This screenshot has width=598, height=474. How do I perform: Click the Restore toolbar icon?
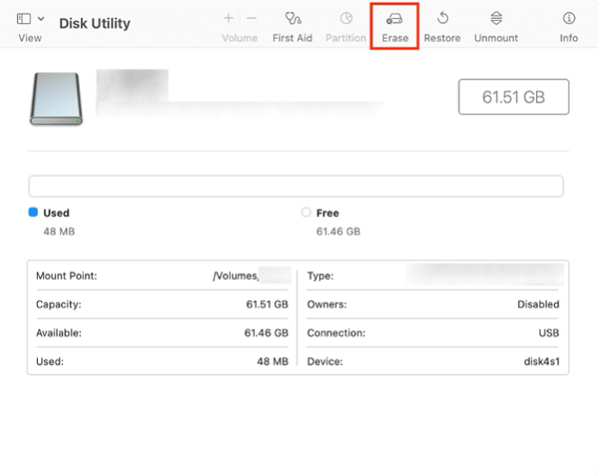pyautogui.click(x=442, y=18)
